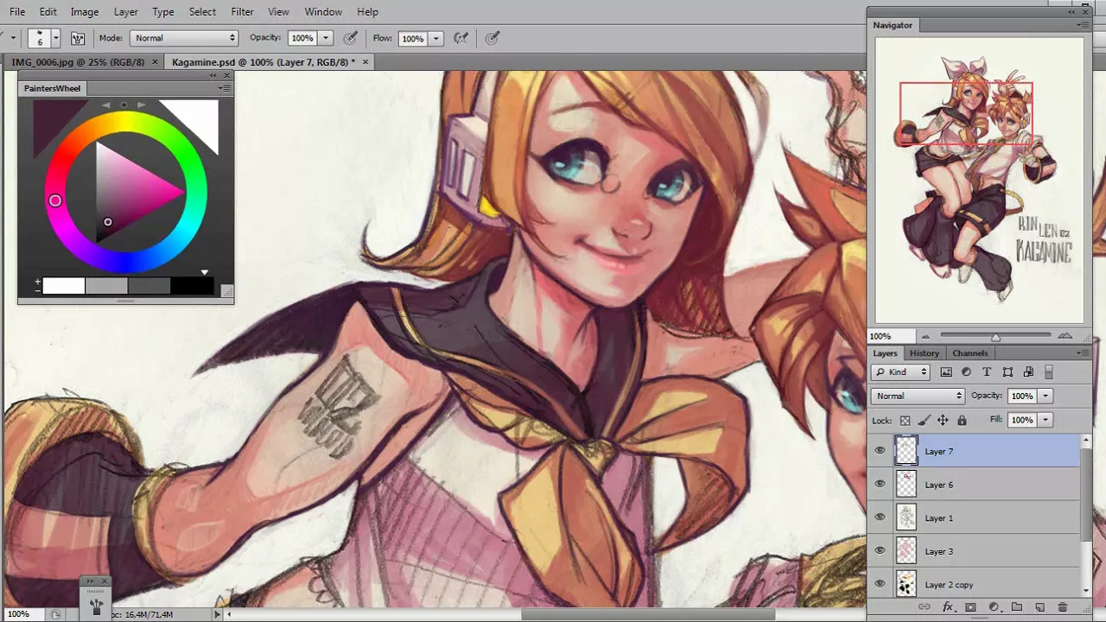
Task: Add a layer mask
Action: (970, 607)
